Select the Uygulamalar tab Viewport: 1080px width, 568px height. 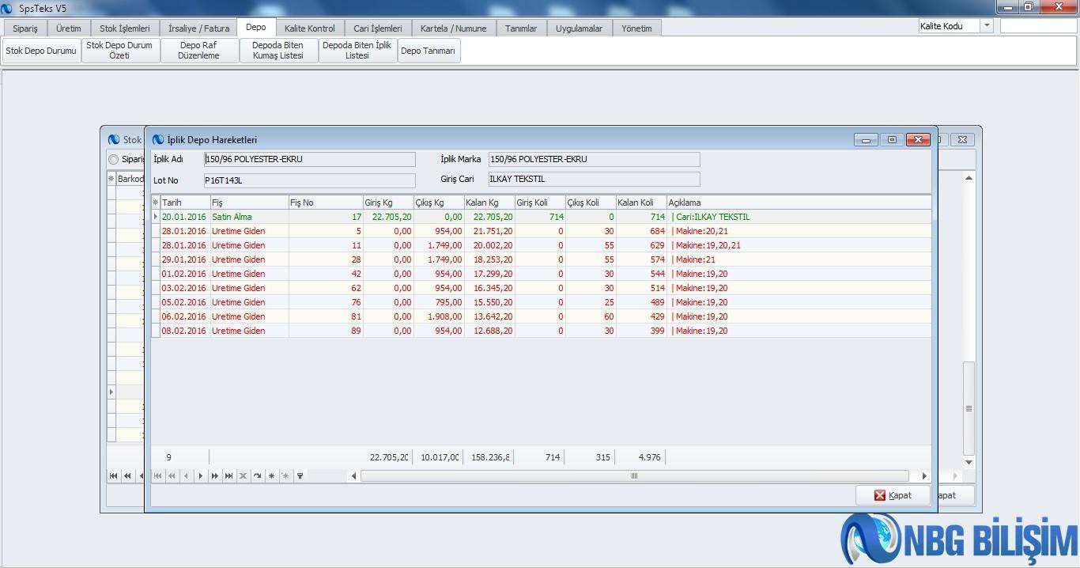[x=579, y=28]
